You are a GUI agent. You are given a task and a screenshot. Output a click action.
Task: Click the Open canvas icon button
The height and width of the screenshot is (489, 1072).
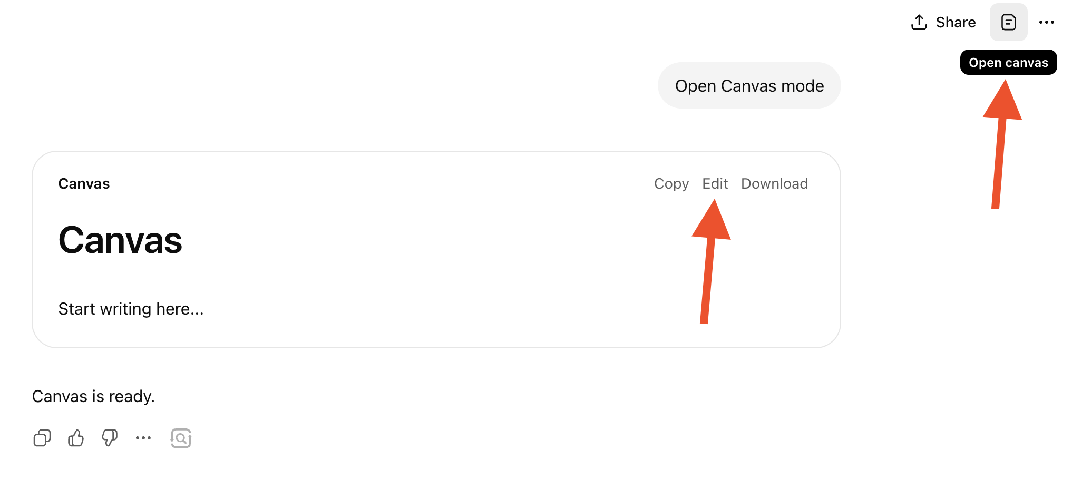1008,22
